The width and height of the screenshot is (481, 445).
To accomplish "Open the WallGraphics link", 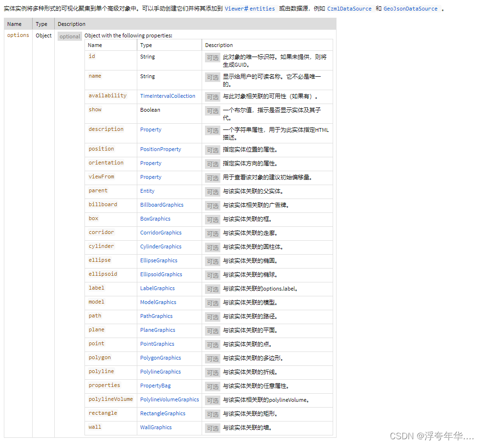I will tap(156, 428).
